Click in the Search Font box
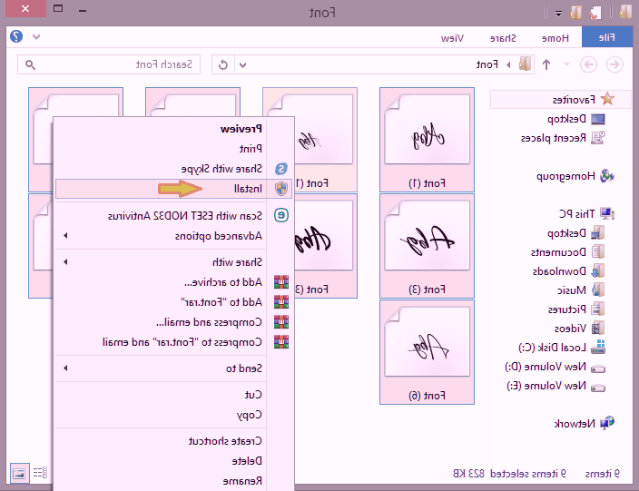This screenshot has height=491, width=639. coord(118,64)
